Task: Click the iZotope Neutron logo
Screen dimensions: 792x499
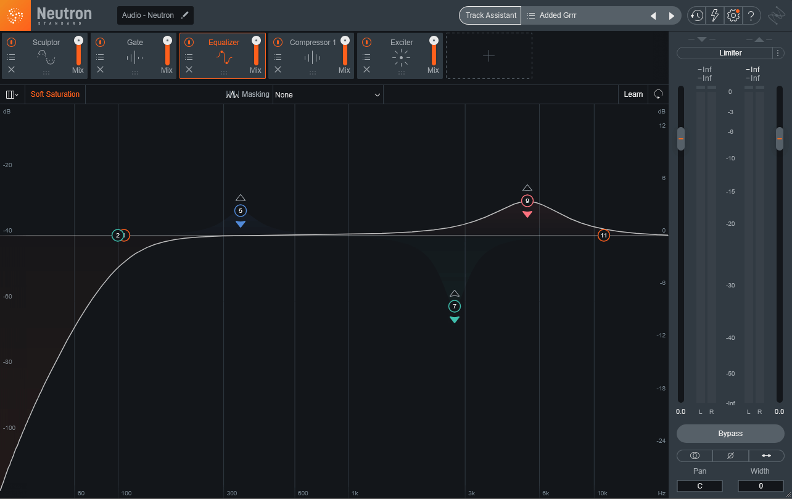Action: pos(15,15)
